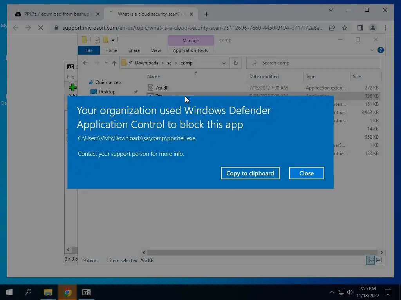Share this page icon in Chrome

pyautogui.click(x=332, y=28)
